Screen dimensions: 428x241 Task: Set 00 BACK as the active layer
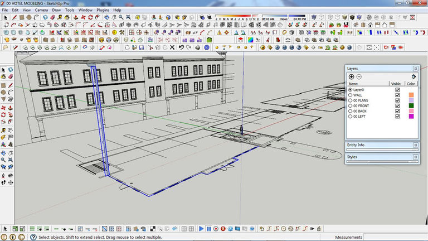350,112
